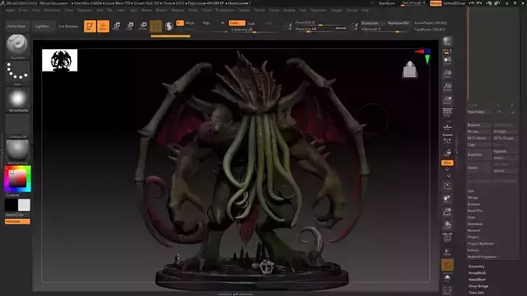Toggle the Rgb mode
This screenshot has width=527, height=296.
206,23
